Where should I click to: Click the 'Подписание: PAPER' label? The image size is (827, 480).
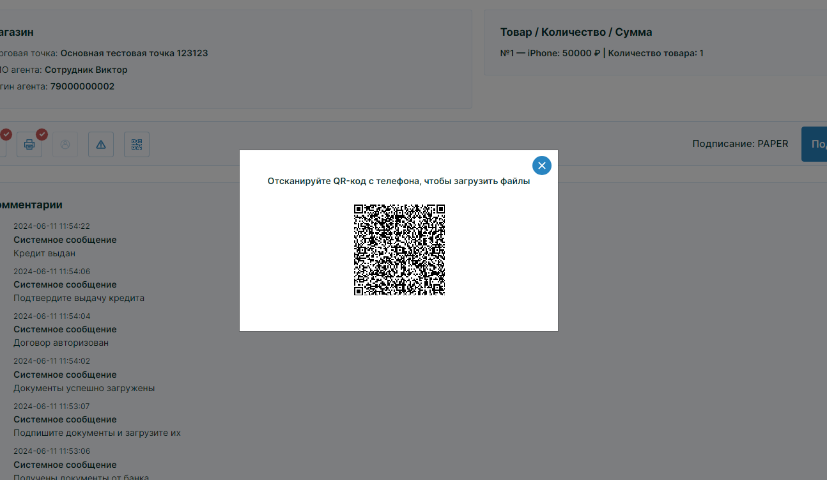(x=740, y=144)
